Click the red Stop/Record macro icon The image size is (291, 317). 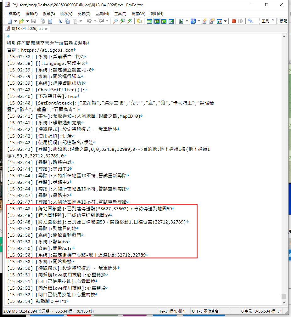(x=234, y=21)
